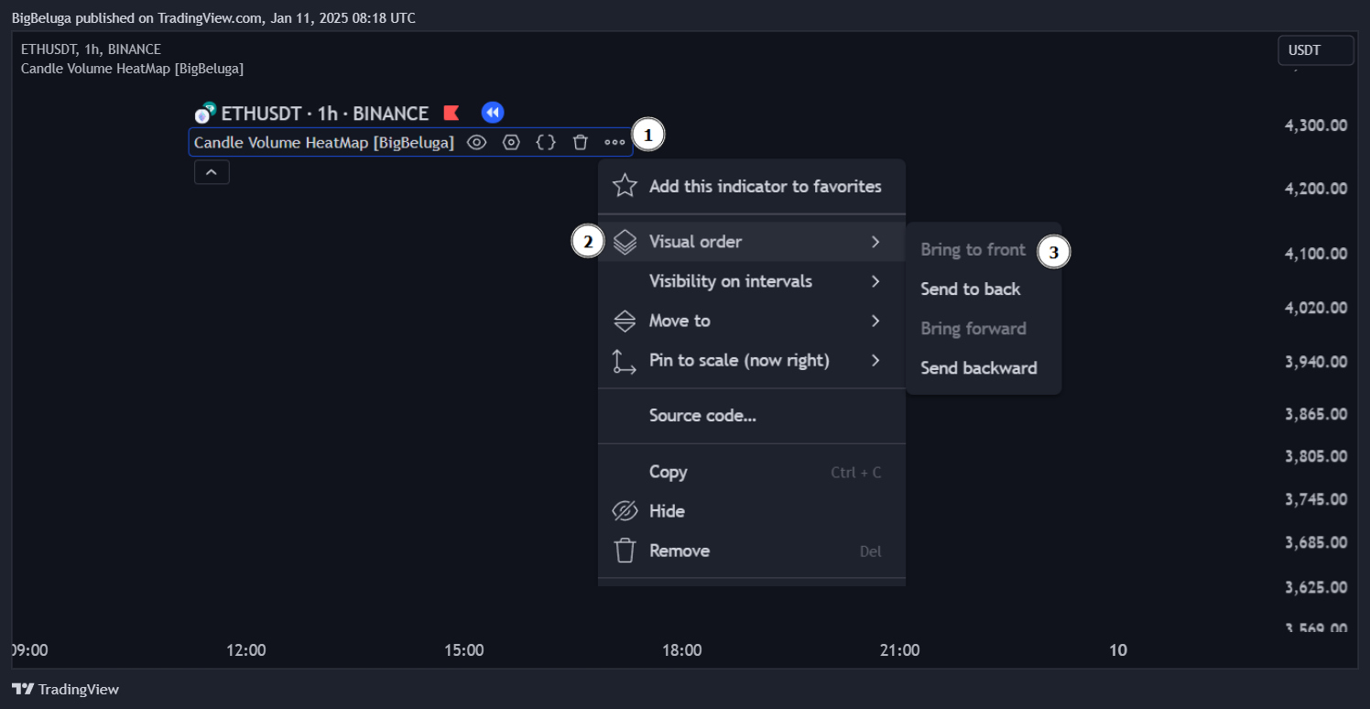Click crossed-eye icon beside Hide

tap(625, 511)
